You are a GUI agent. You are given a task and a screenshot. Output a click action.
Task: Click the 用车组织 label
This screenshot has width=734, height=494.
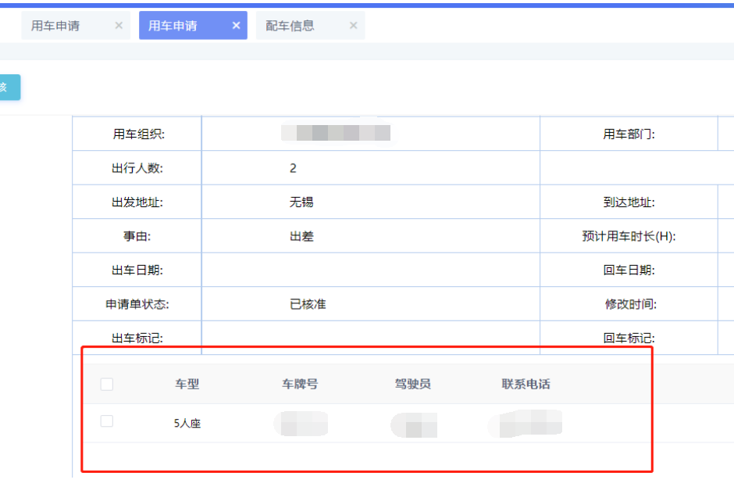coord(138,134)
